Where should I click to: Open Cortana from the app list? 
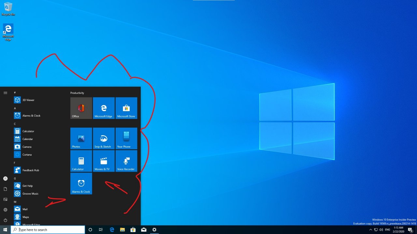(39, 155)
